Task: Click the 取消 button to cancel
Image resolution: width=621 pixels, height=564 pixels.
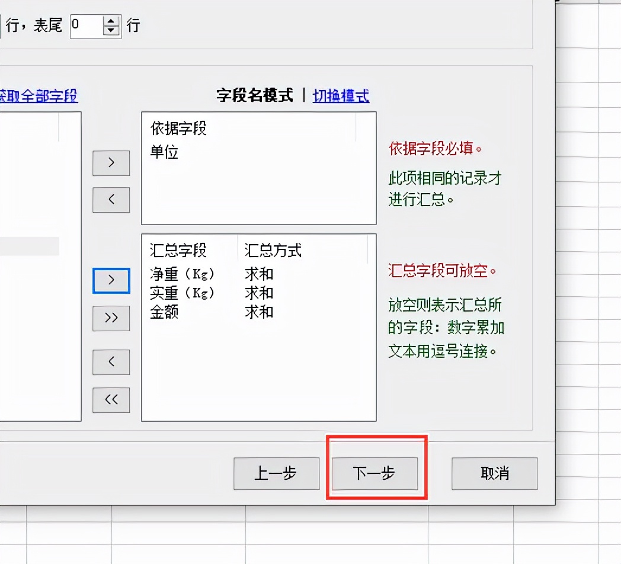Action: click(x=494, y=474)
